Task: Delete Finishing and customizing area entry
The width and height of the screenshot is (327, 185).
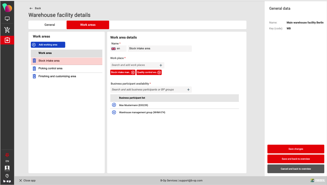Action: 34,76
